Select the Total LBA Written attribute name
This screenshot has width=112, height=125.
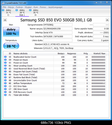point(21,95)
